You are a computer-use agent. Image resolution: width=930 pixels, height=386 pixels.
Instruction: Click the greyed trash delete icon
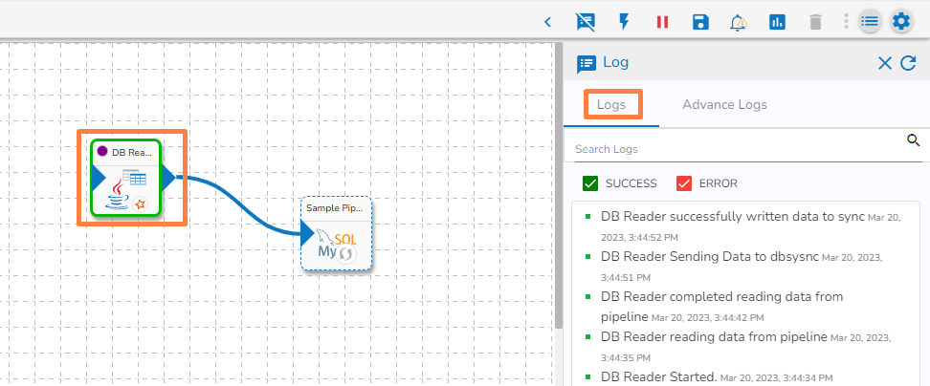(x=815, y=23)
